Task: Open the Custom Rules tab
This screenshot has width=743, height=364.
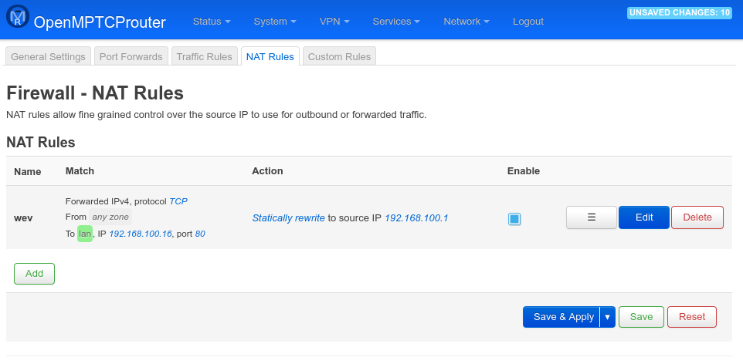Action: click(x=339, y=56)
